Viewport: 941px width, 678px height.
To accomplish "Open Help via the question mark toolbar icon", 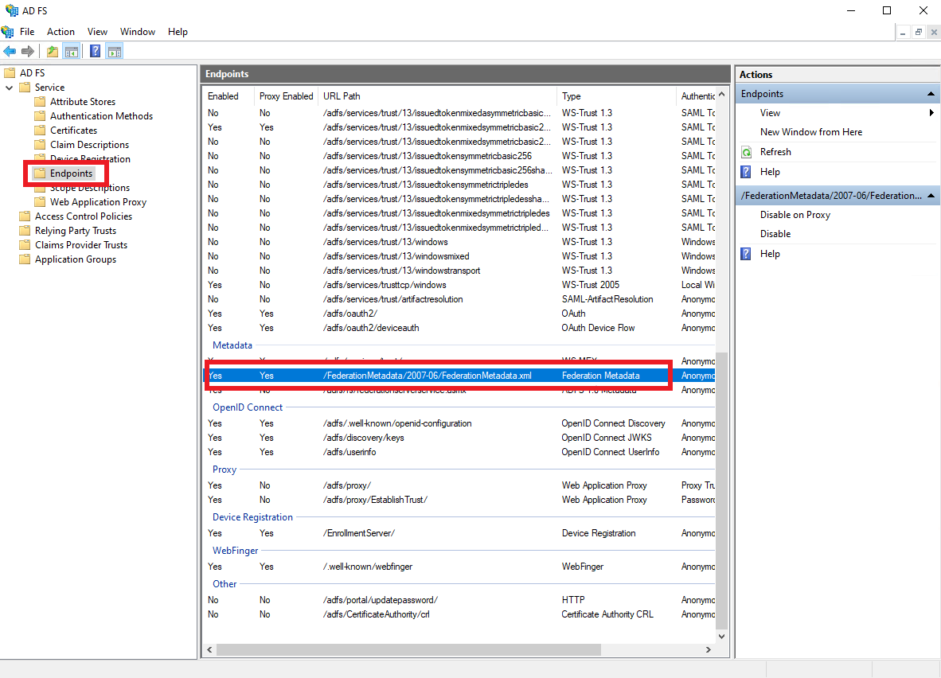I will 95,50.
